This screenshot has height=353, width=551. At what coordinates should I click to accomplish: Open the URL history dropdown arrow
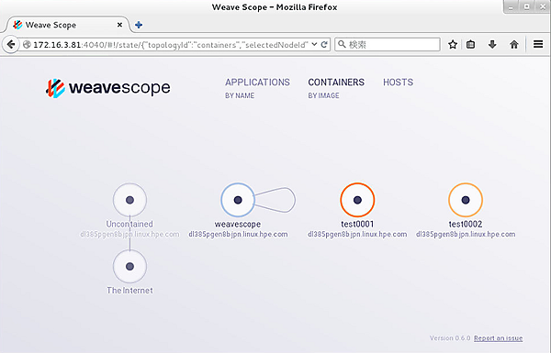(314, 45)
